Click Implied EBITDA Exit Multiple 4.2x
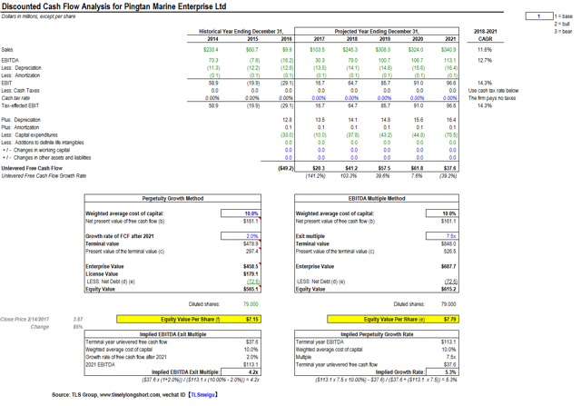Viewport: 581px width, 406px height. pos(241,371)
